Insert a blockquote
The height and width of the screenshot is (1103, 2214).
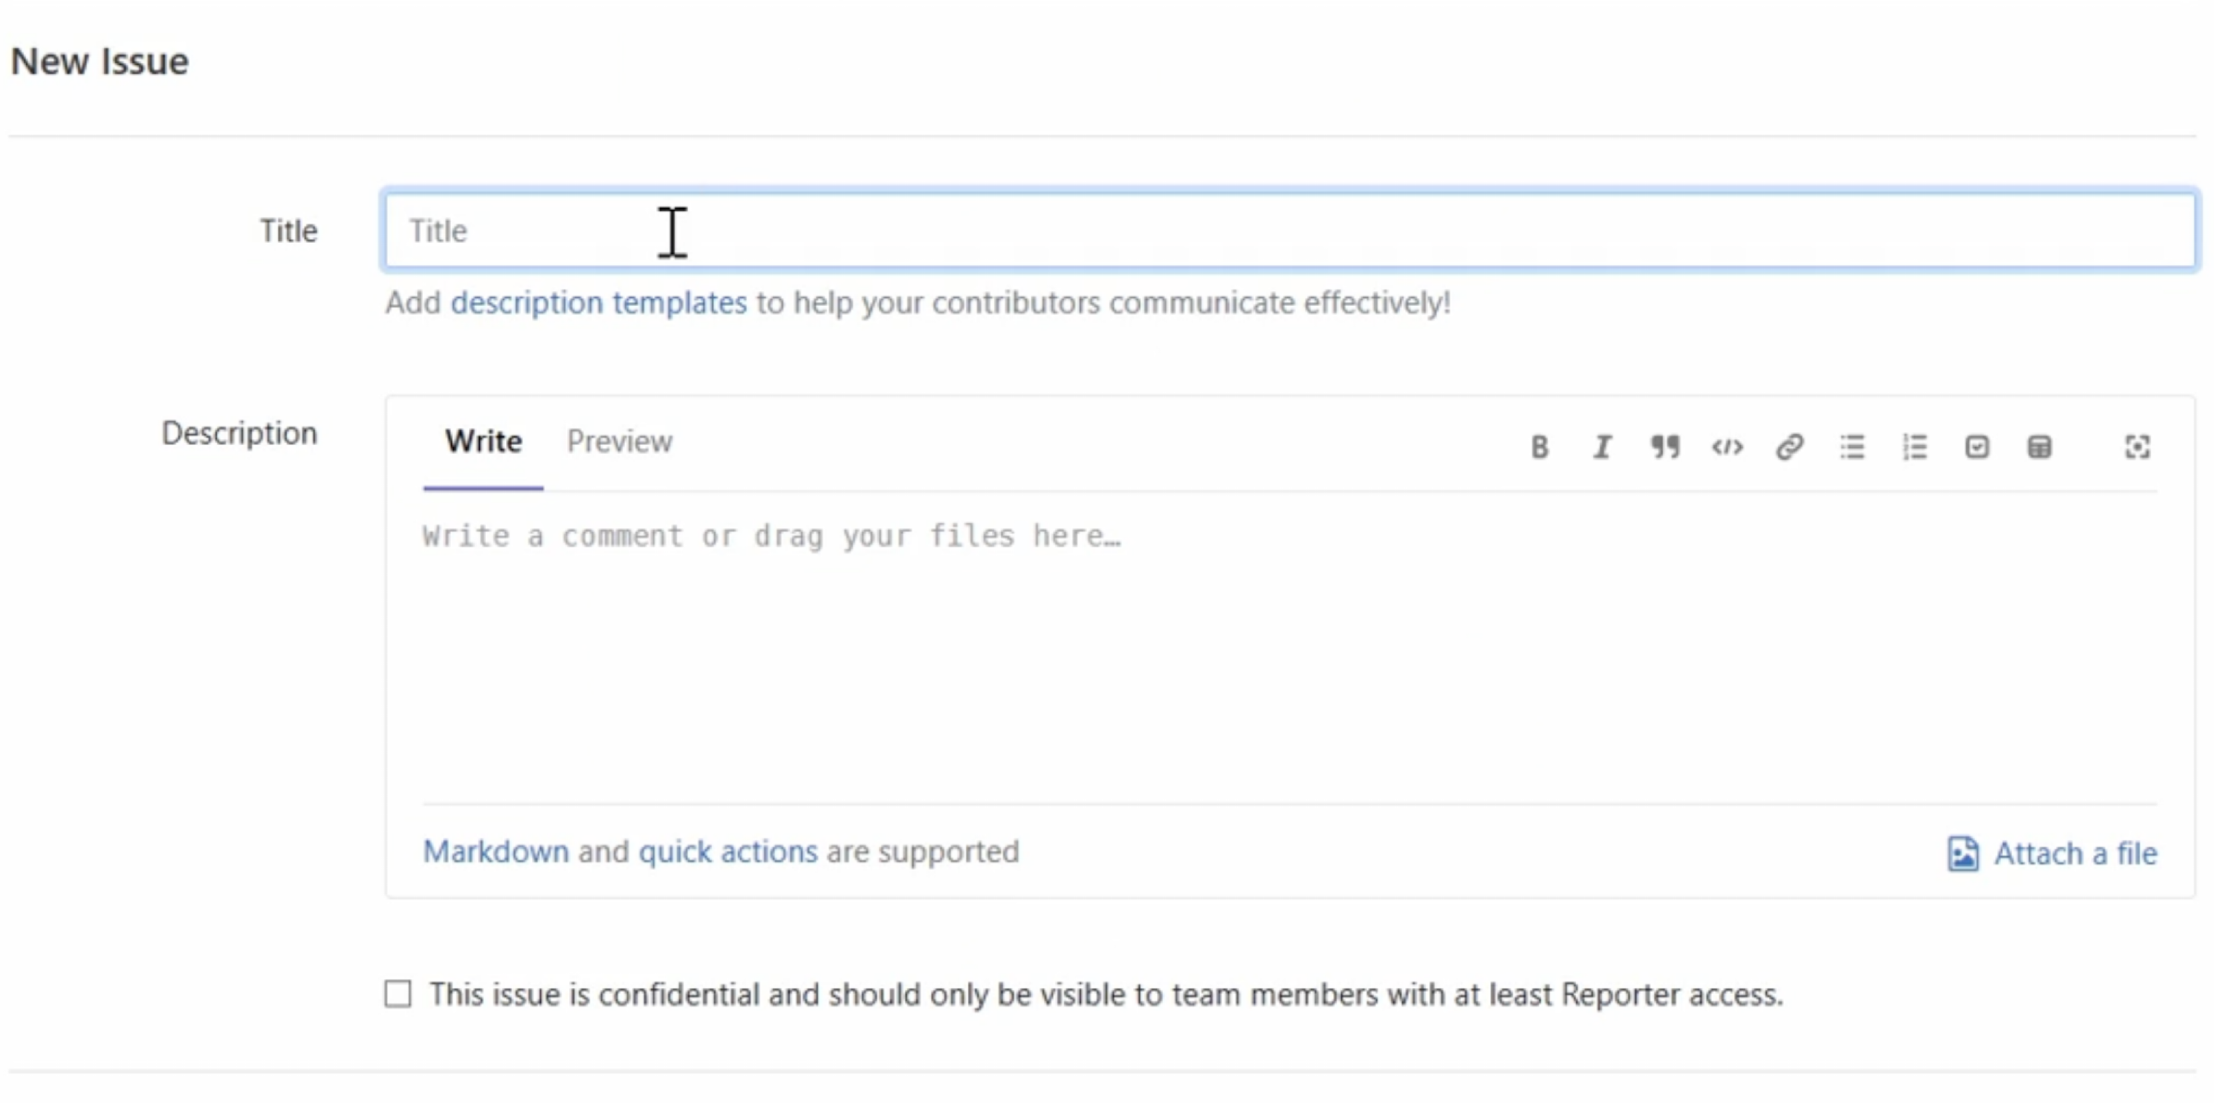1665,447
